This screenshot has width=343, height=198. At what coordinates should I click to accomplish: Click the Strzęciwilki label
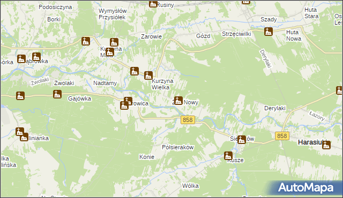pyautogui.click(x=236, y=34)
